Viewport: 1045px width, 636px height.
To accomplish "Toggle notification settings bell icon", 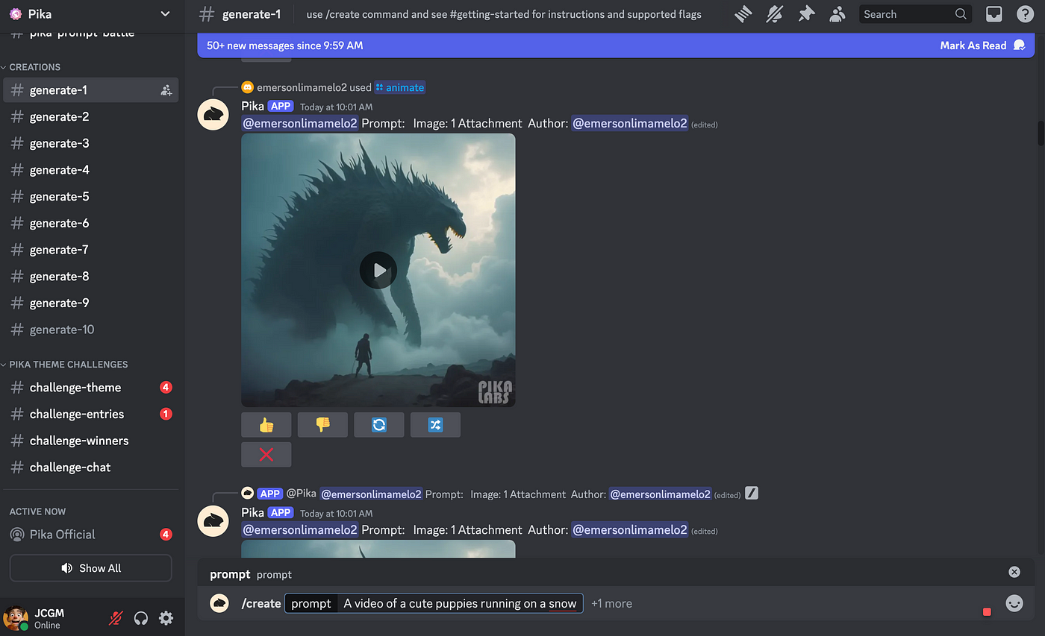I will pos(775,13).
